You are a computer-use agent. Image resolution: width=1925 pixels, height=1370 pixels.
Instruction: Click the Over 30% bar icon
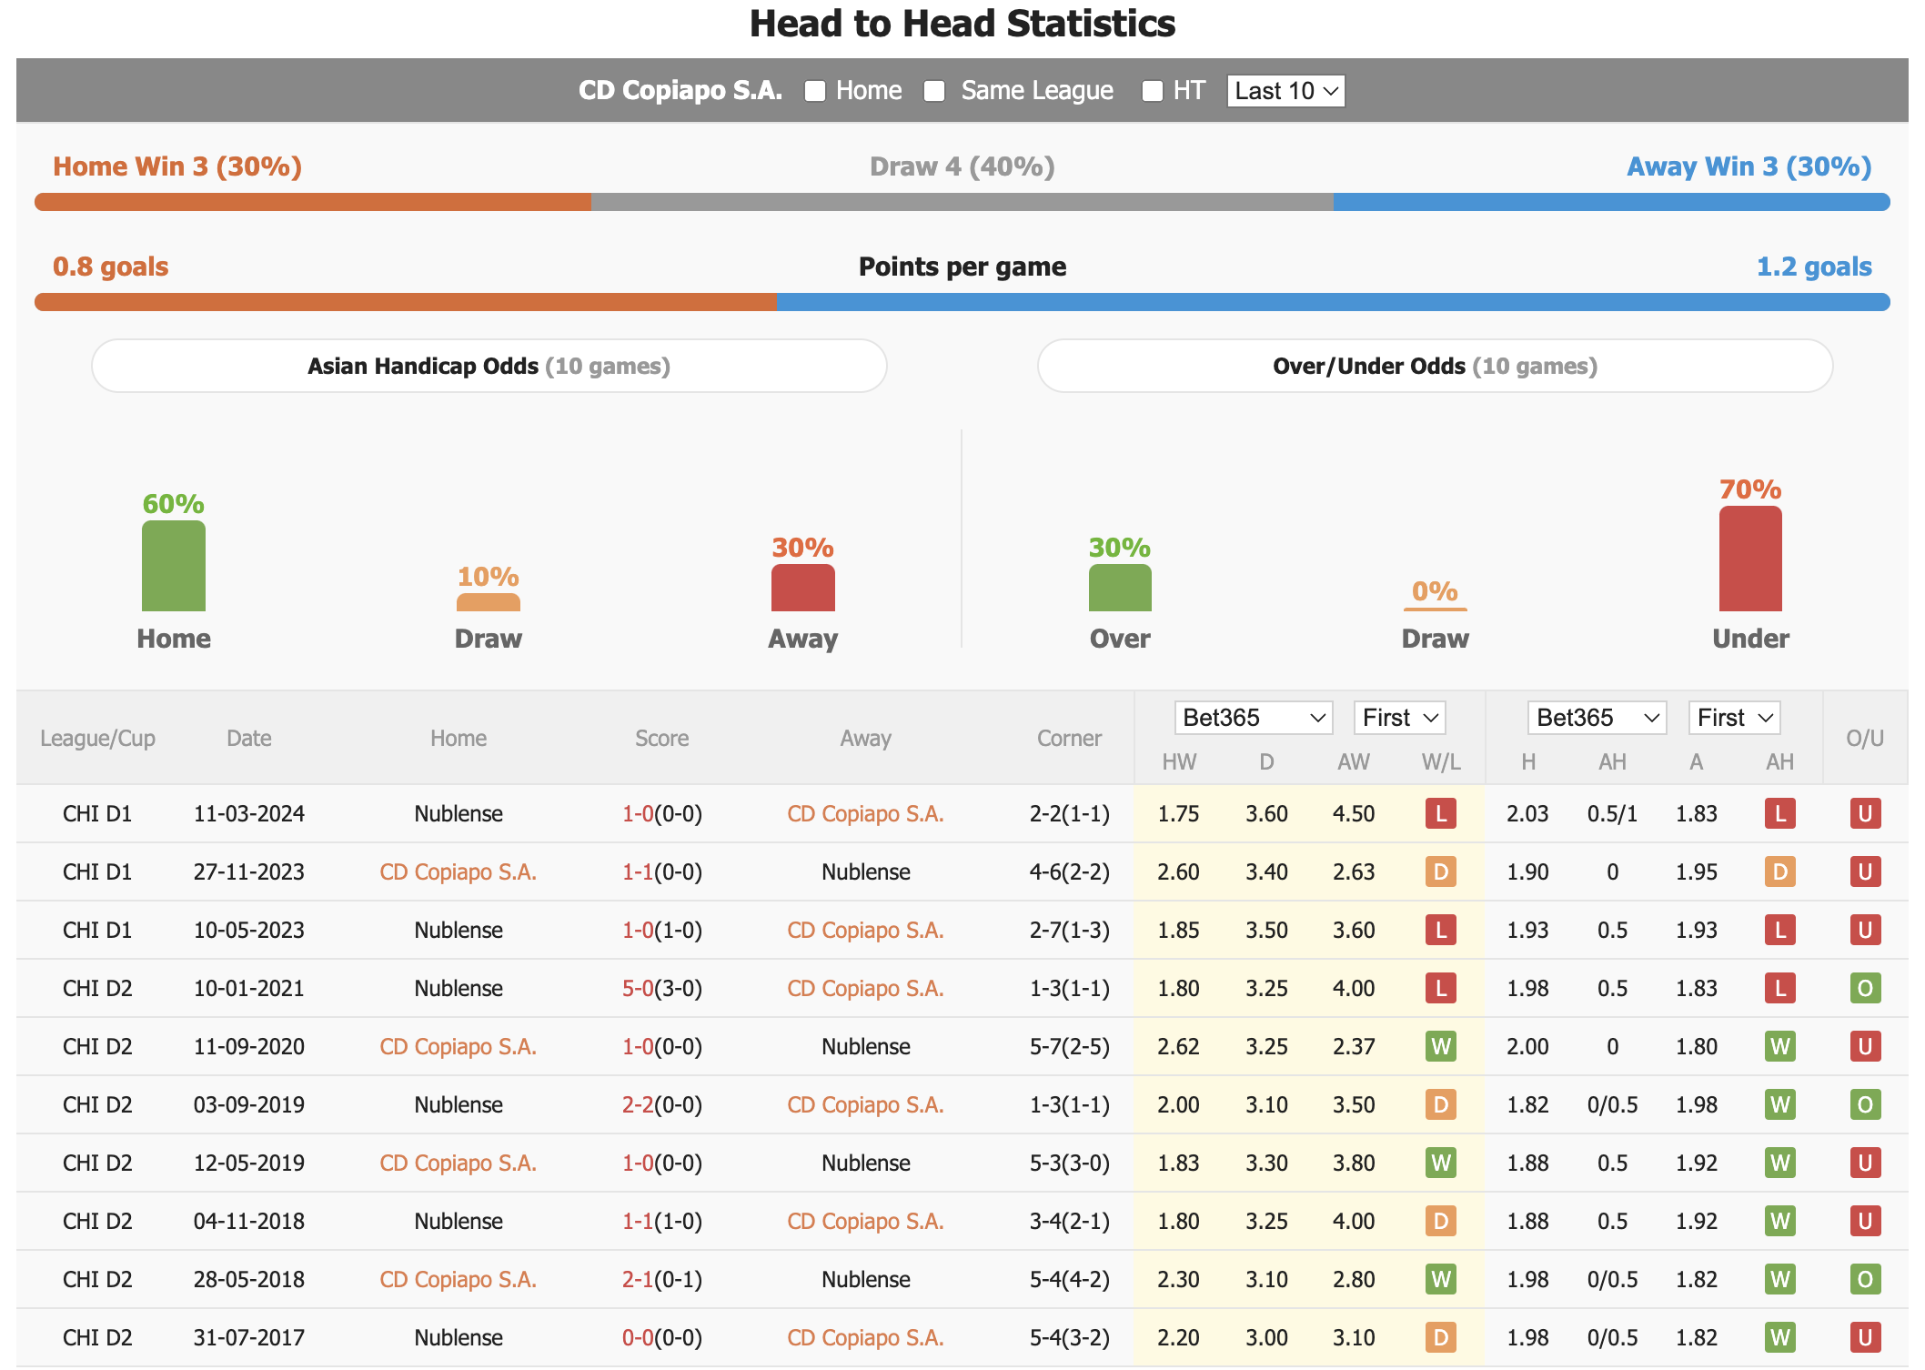tap(1120, 584)
